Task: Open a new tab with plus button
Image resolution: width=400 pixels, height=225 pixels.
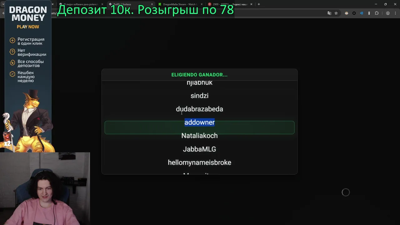Action: pyautogui.click(x=259, y=4)
